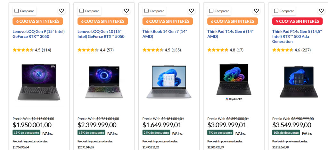The image size is (328, 150).
Task: Click the 9 cuotas sin interés badge
Action: click(x=297, y=21)
